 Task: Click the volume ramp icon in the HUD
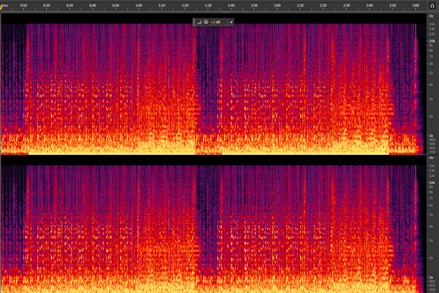point(198,22)
